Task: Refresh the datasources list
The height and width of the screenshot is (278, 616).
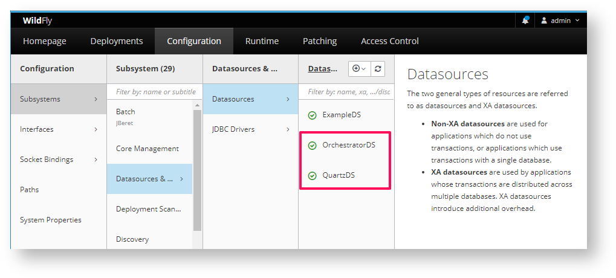Action: coord(378,69)
